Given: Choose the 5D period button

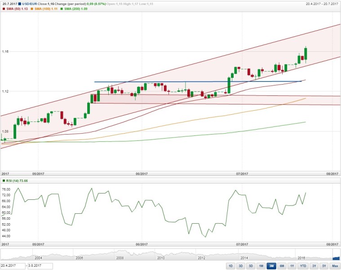Looking at the screenshot, I should [x=251, y=266].
